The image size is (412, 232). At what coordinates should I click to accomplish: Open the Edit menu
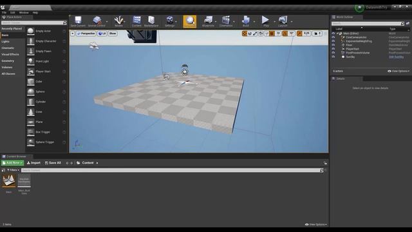coord(13,13)
